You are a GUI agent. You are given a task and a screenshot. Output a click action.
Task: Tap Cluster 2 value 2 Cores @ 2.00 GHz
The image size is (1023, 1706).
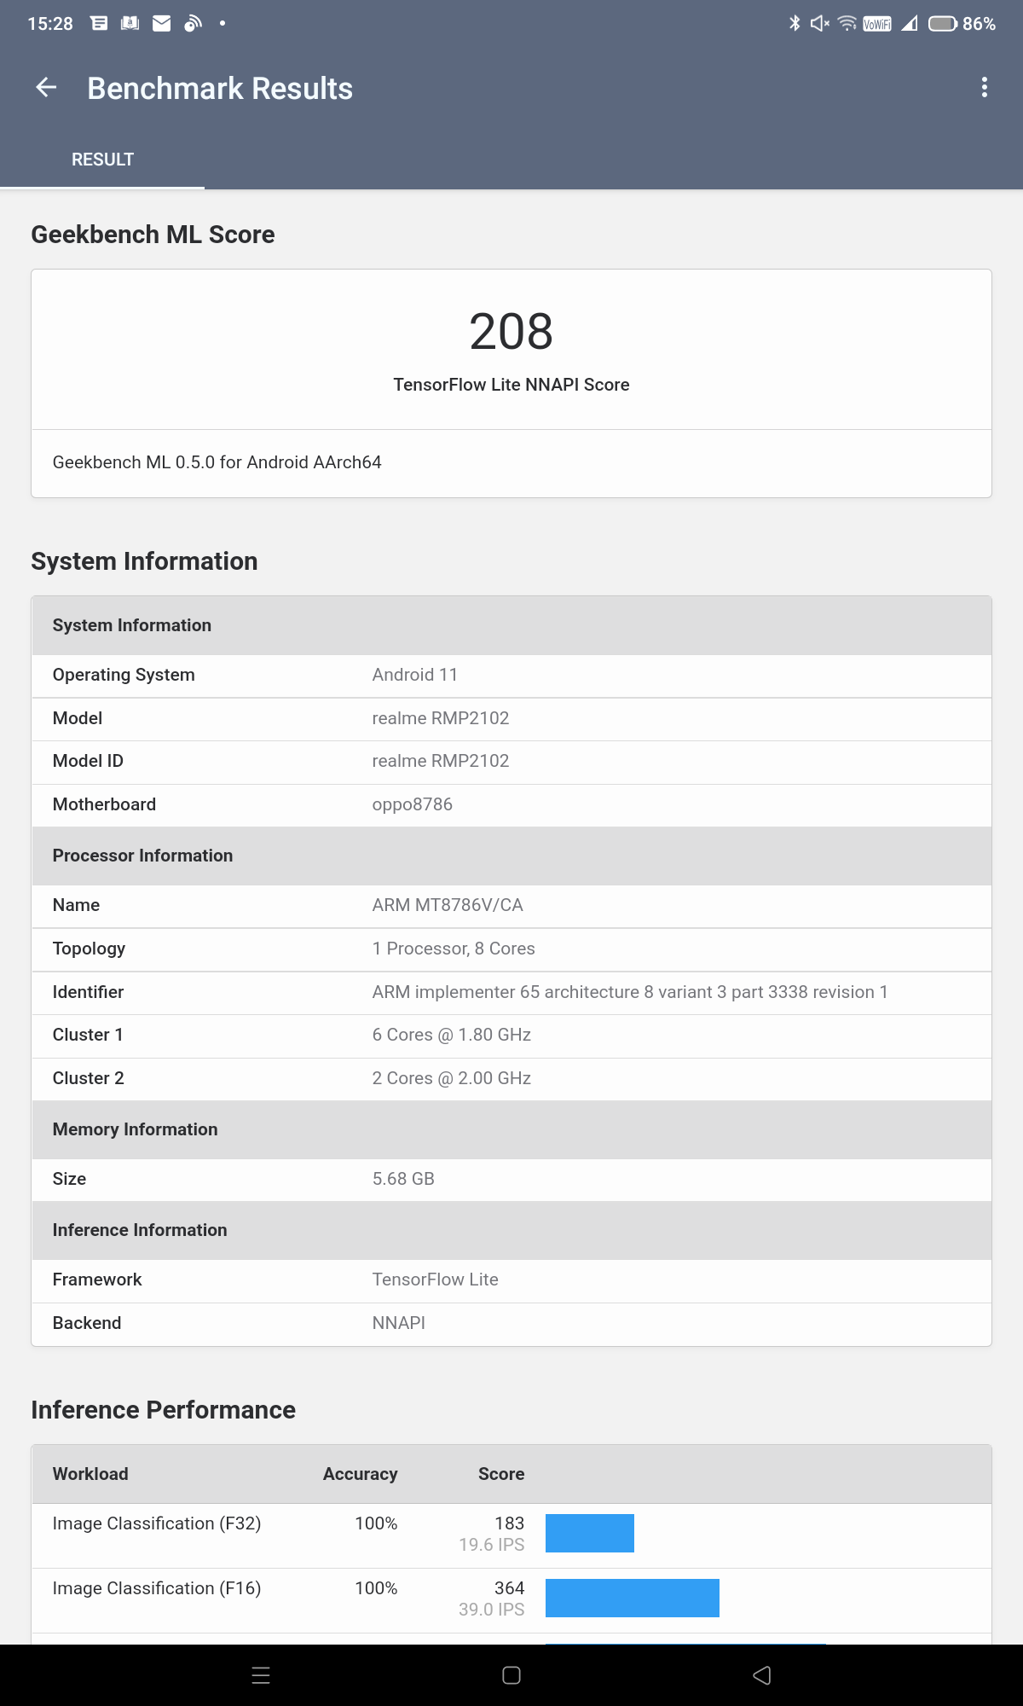(452, 1078)
